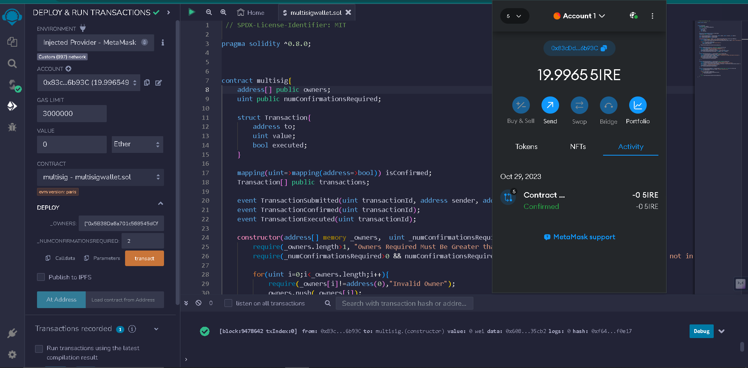Expand the Account 1 selector in MetaMask
748x368 pixels.
(x=579, y=16)
